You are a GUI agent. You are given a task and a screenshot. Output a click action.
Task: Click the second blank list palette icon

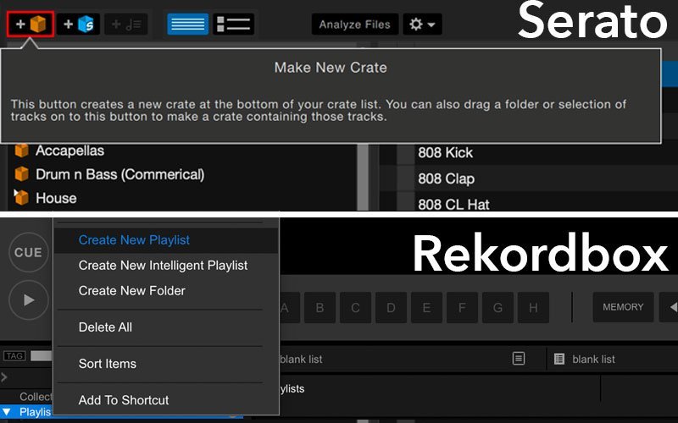(559, 359)
